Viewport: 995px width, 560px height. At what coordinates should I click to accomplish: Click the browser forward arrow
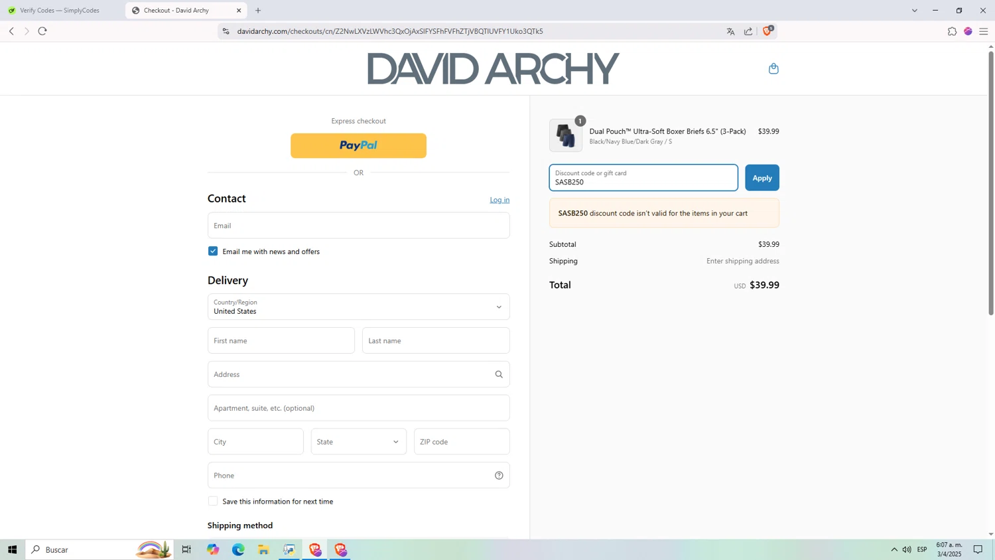pos(27,31)
